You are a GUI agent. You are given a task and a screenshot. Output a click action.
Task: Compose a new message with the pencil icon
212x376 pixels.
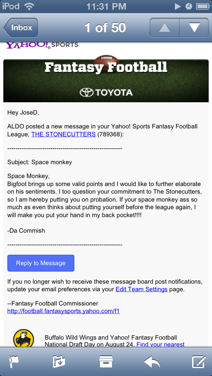pyautogui.click(x=199, y=361)
